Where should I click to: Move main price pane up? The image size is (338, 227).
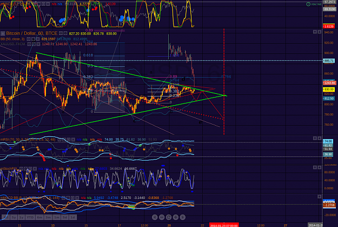click(x=315, y=32)
